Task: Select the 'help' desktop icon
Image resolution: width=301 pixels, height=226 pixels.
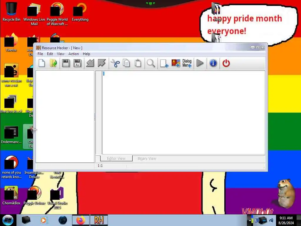Action: point(217,12)
